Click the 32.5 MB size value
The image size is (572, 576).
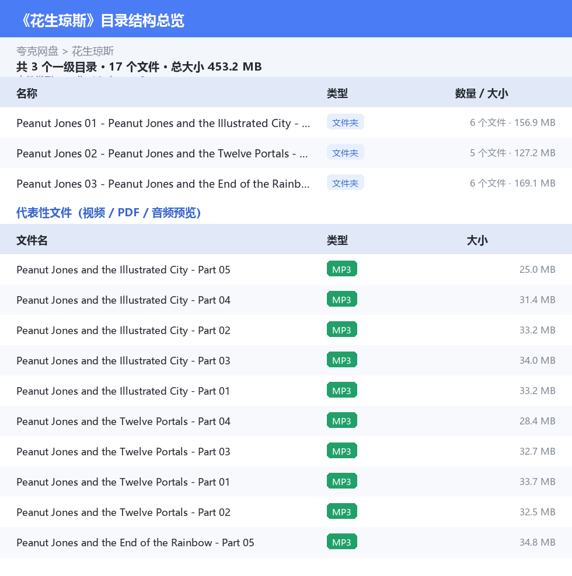tap(537, 512)
